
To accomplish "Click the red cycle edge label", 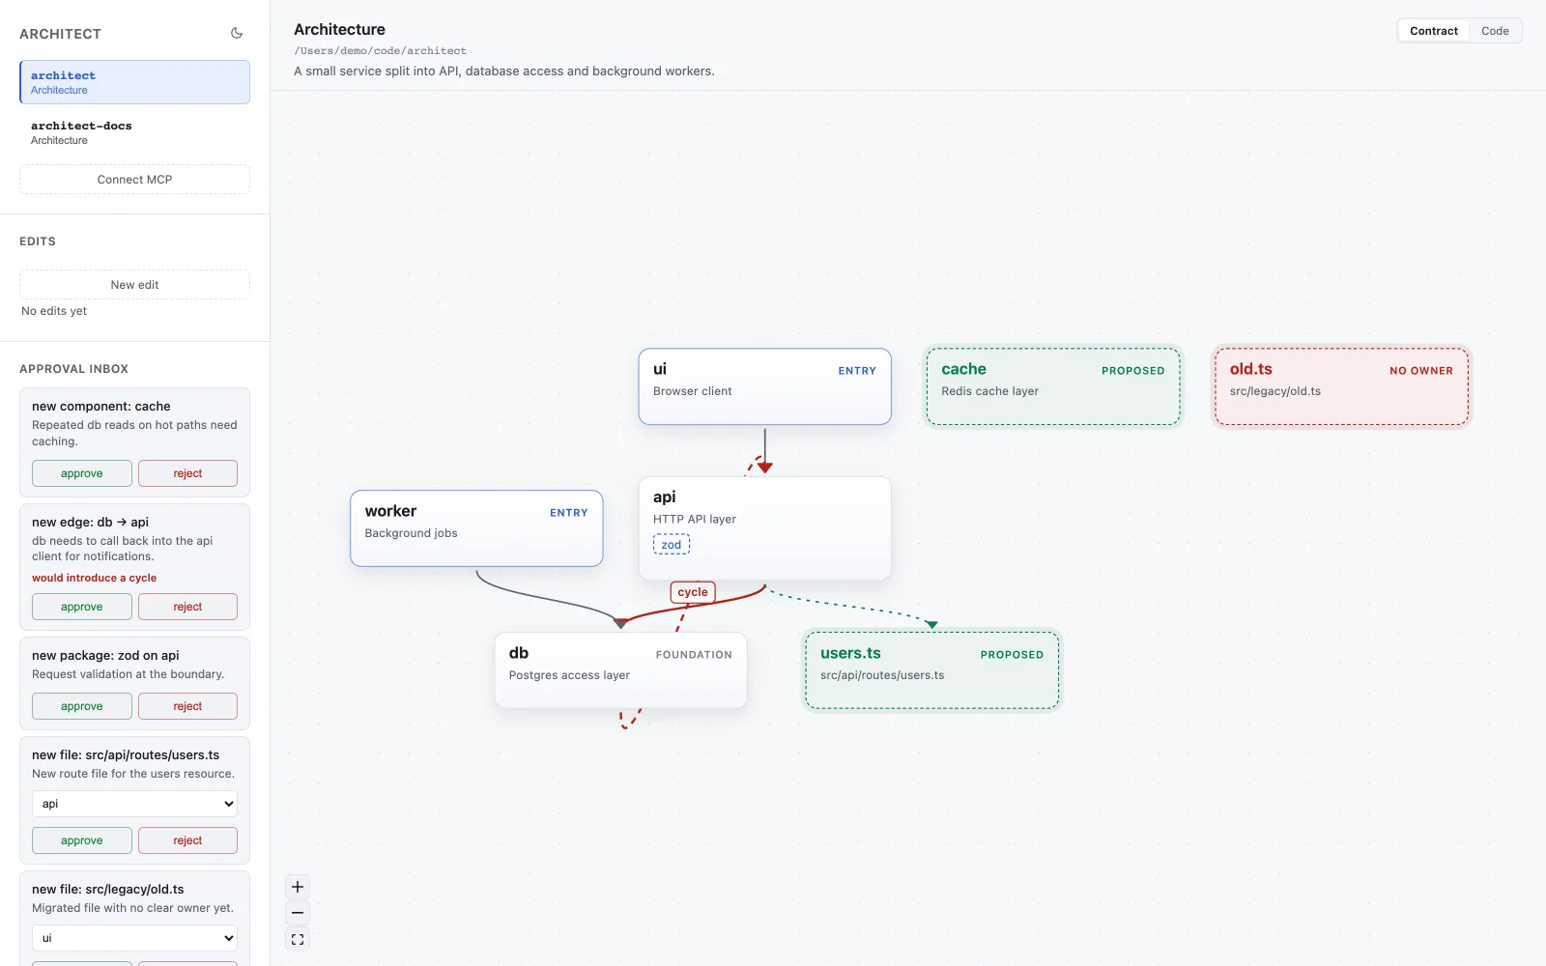I will [692, 592].
